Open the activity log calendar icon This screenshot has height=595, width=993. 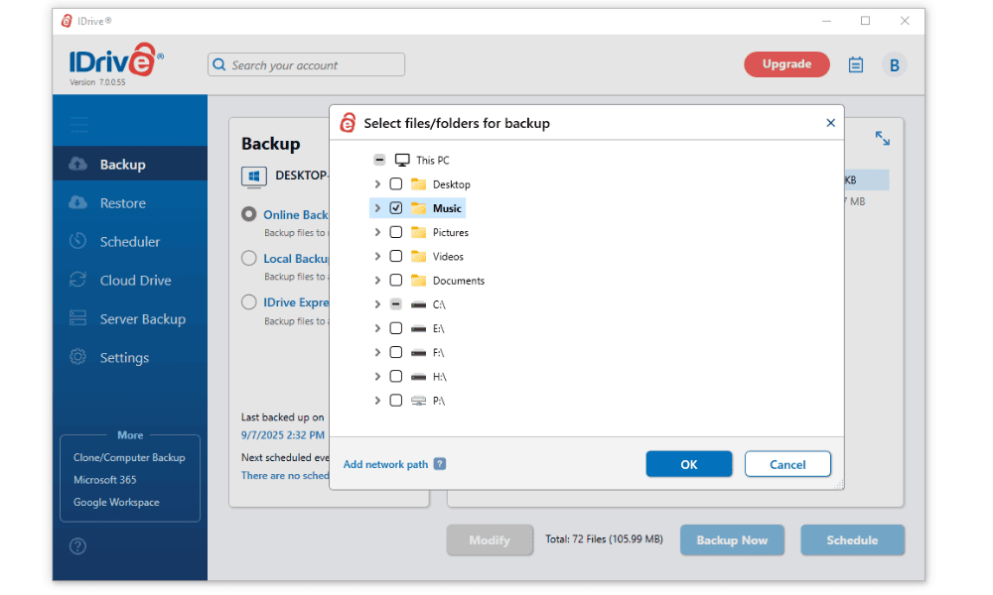click(855, 65)
